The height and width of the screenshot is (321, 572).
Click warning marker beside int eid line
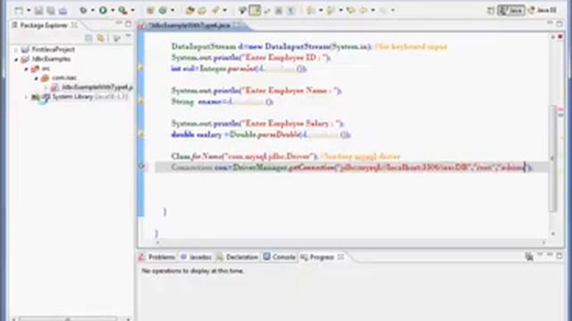click(x=141, y=69)
